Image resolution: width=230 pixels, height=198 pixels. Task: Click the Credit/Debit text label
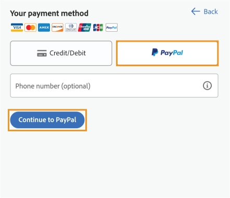68,53
